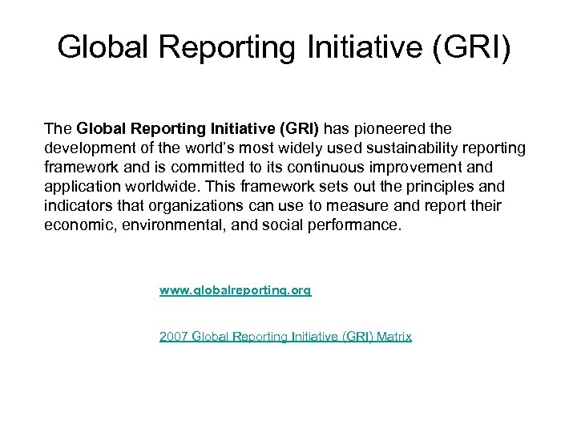Screen dimensions: 577x433
Task: Click the phrase 'economic, environmental, and social performance.'
Action: [223, 225]
